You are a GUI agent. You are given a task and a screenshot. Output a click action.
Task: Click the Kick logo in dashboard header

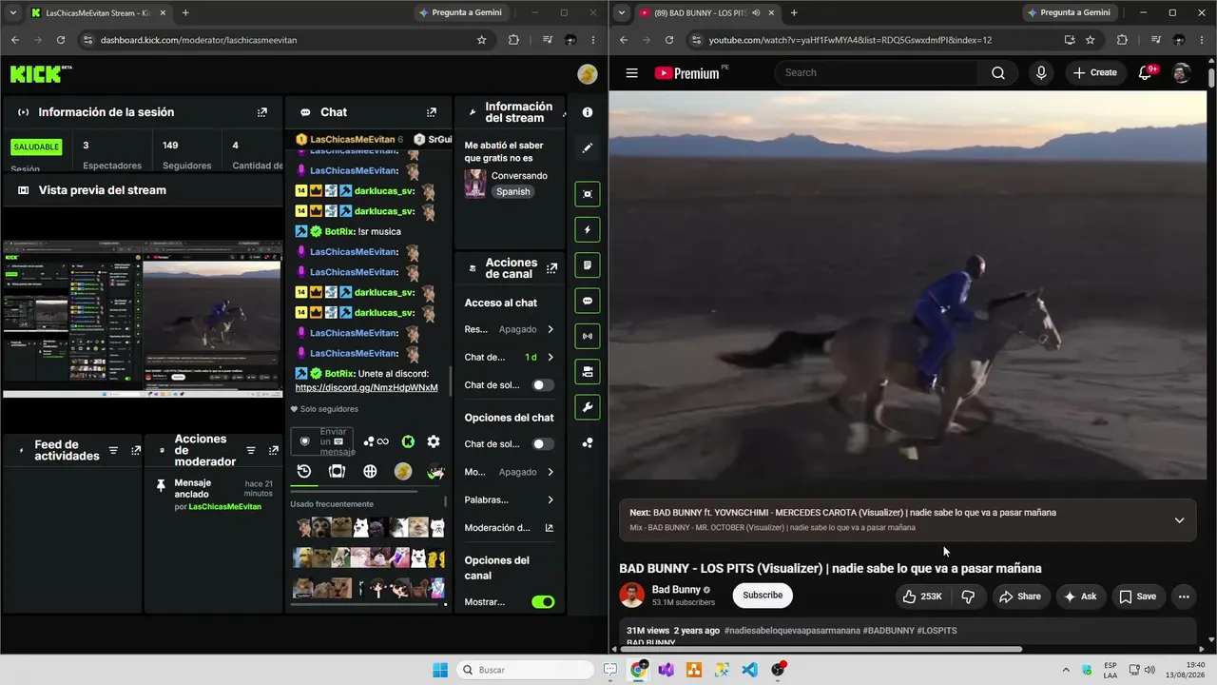(41, 73)
